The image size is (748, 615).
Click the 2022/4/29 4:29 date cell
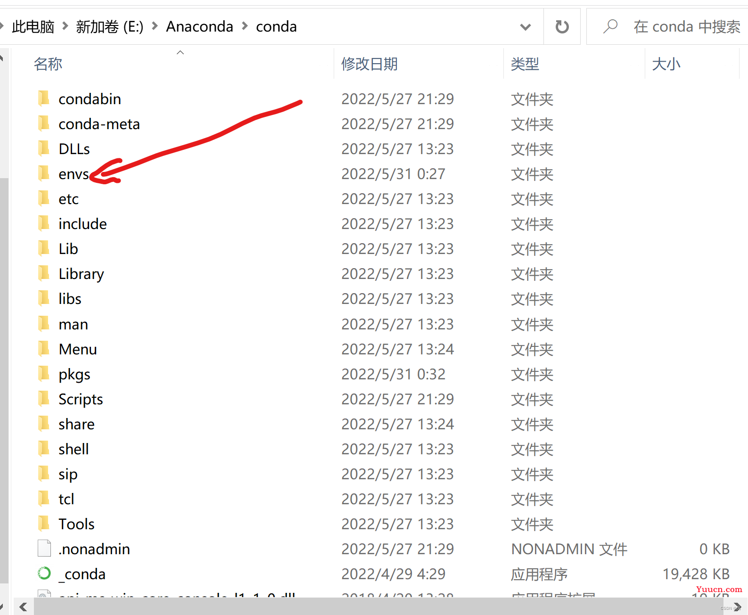tap(394, 574)
